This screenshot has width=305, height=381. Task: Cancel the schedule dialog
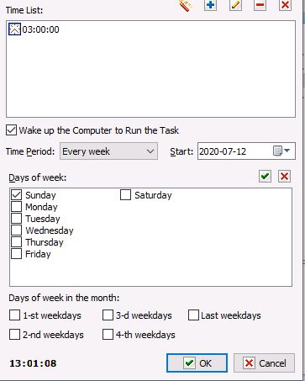tap(264, 363)
